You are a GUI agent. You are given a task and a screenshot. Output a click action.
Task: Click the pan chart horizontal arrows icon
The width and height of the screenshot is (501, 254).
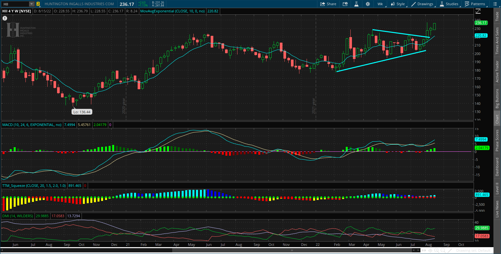(424, 250)
